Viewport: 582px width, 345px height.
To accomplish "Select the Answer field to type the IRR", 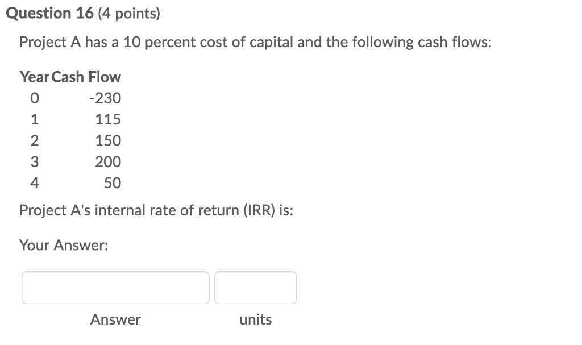I will tap(115, 288).
